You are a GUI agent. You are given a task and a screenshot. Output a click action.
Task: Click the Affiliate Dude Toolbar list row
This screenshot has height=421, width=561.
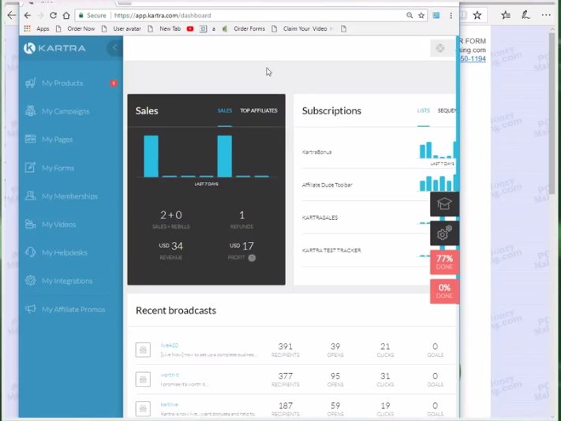(x=379, y=184)
